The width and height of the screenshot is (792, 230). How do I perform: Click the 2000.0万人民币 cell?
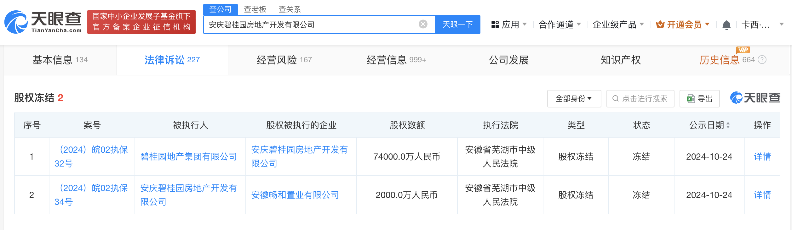tap(407, 195)
